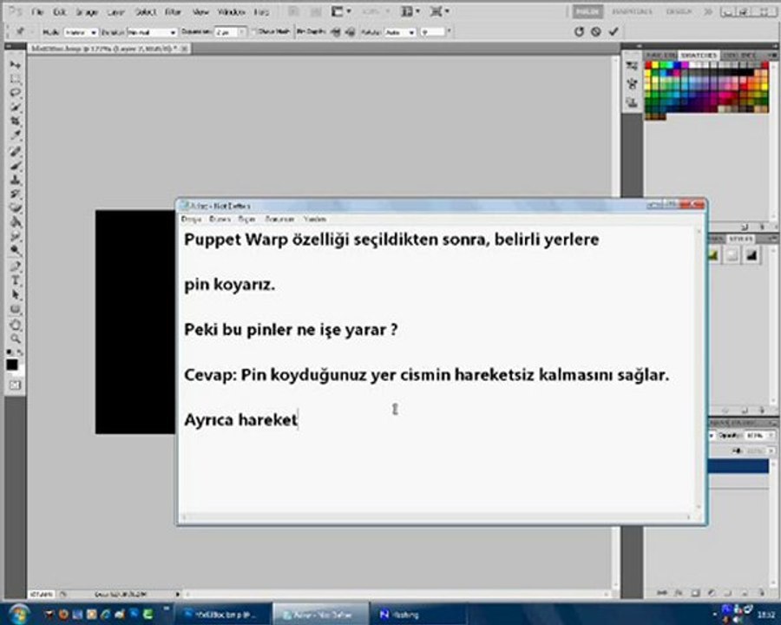Open the Photoshop Filter menu
Viewport: 781px width, 625px height.
(173, 11)
